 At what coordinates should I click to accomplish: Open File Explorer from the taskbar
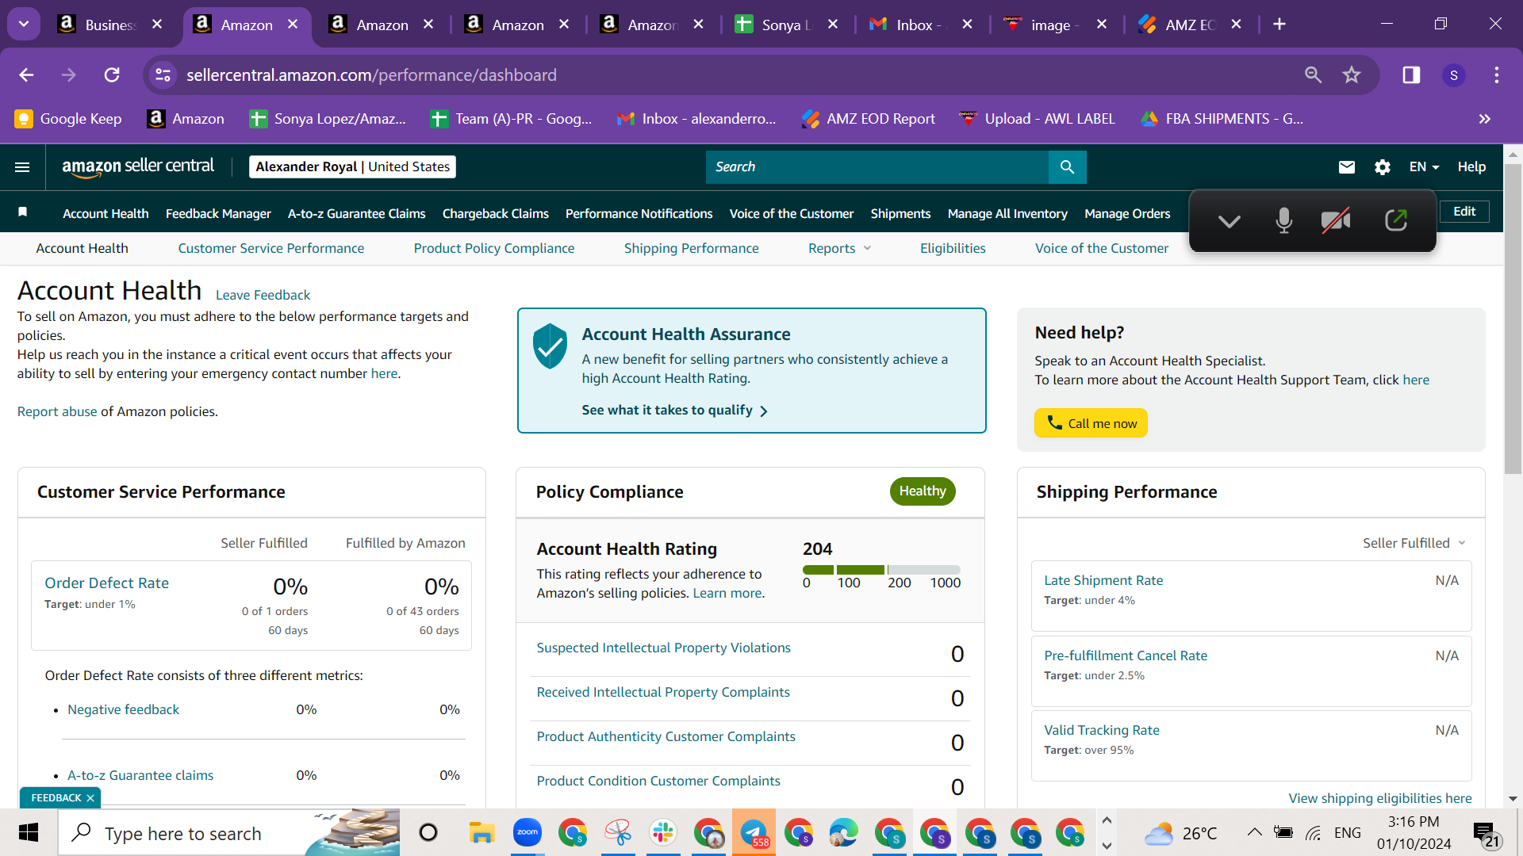[x=481, y=832]
